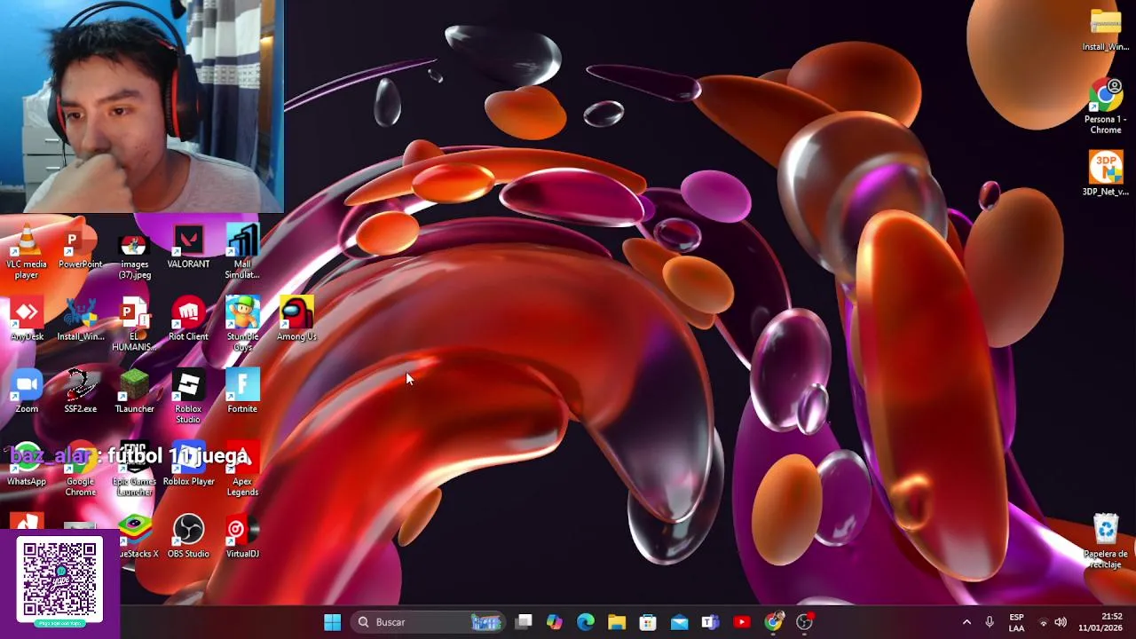Click the Buscar search box in taskbar

coord(429,622)
